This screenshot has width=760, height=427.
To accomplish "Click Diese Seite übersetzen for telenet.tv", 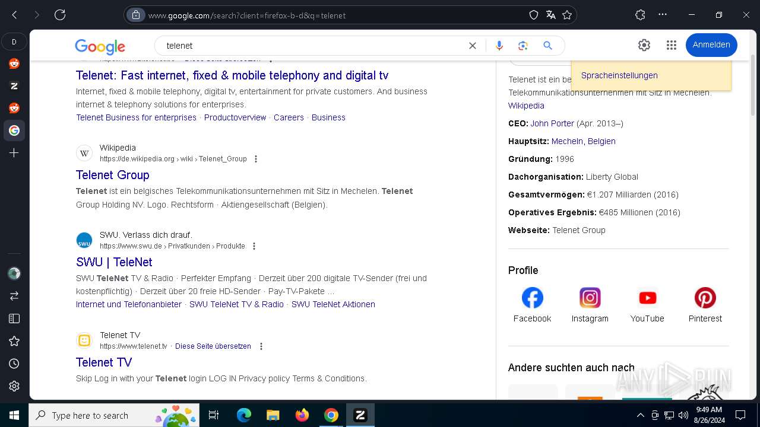I will point(213,346).
